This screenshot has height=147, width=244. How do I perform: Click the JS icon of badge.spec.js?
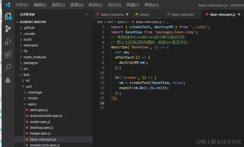click(x=27, y=133)
